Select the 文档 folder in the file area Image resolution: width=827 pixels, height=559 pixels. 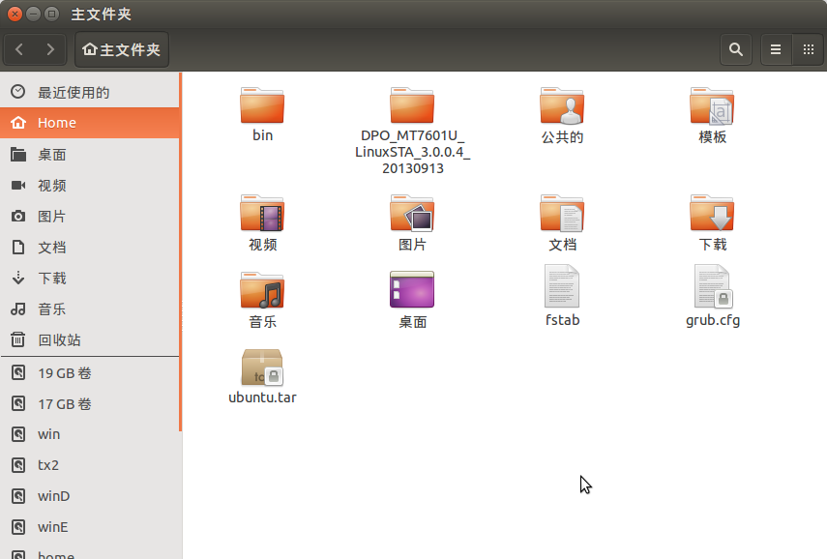pyautogui.click(x=562, y=213)
